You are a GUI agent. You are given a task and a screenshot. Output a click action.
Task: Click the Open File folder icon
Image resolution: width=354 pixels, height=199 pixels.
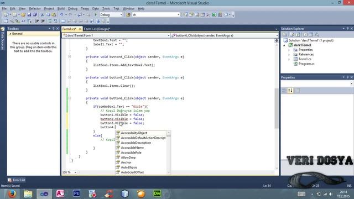23,15
